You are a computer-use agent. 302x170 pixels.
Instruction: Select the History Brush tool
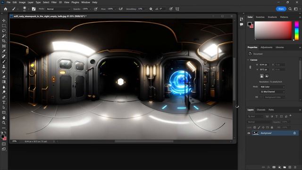(4, 71)
